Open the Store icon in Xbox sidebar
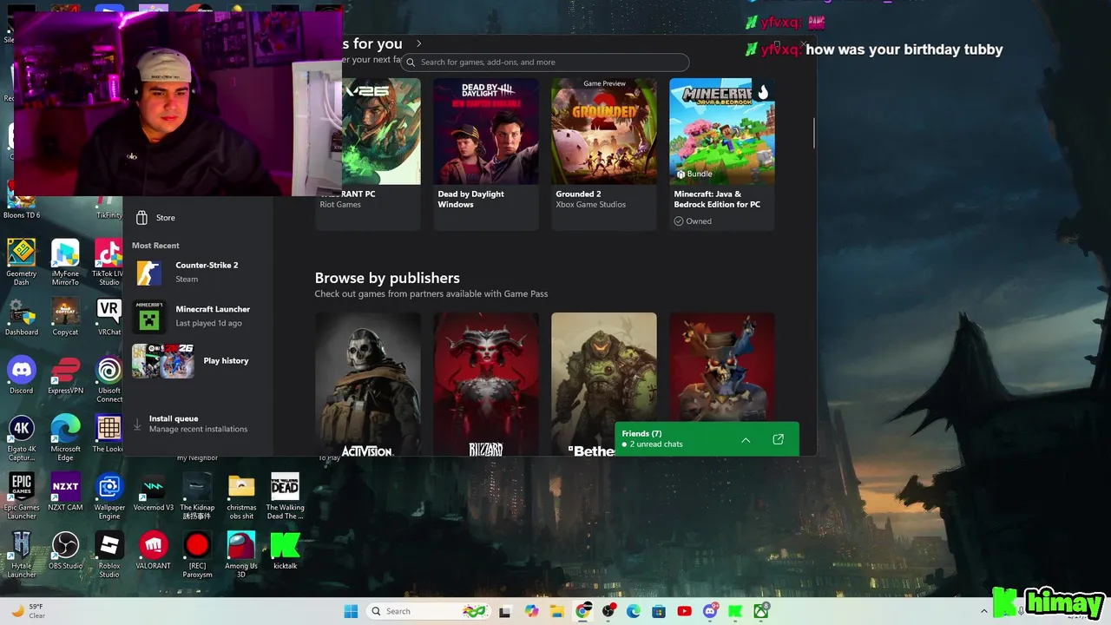The width and height of the screenshot is (1111, 625). tap(141, 218)
